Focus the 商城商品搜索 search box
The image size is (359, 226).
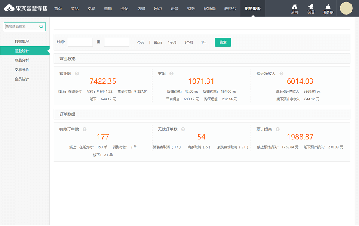pyautogui.click(x=22, y=27)
